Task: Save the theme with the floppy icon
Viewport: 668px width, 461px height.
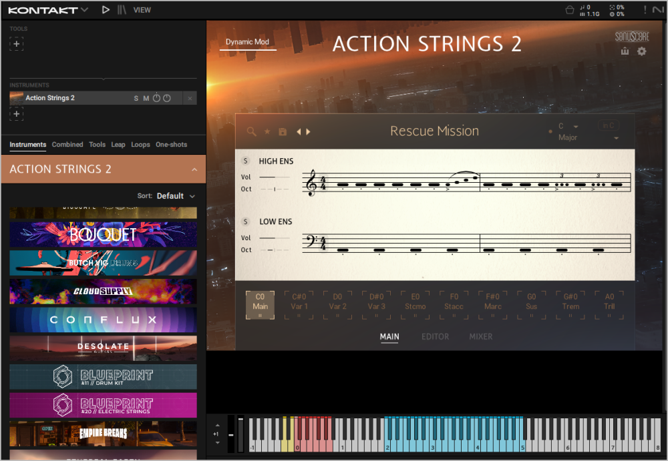Action: 283,132
